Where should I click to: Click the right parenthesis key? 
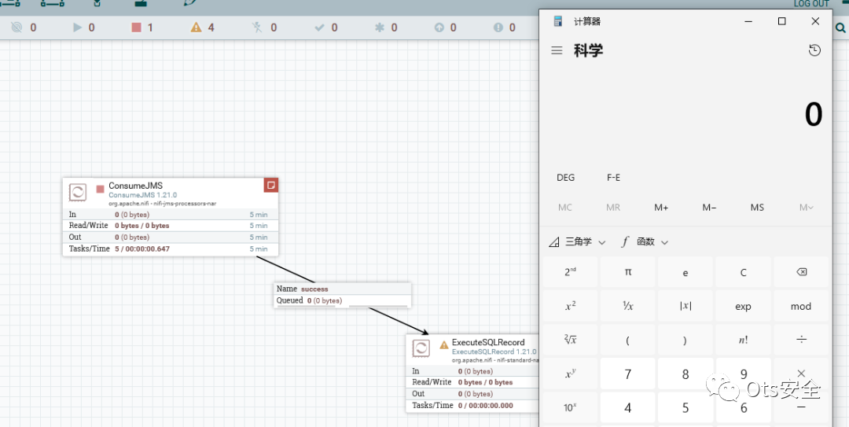point(685,340)
